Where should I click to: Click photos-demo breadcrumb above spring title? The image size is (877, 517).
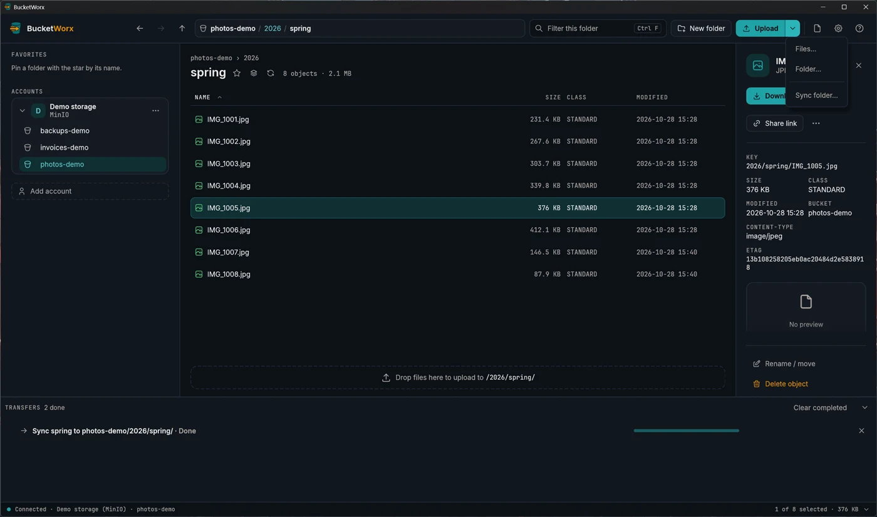[x=211, y=58]
